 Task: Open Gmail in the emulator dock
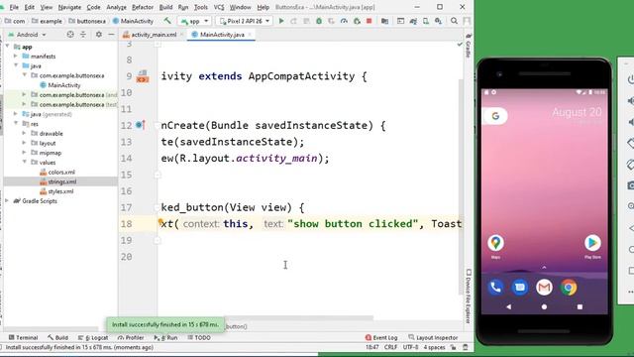pos(544,288)
